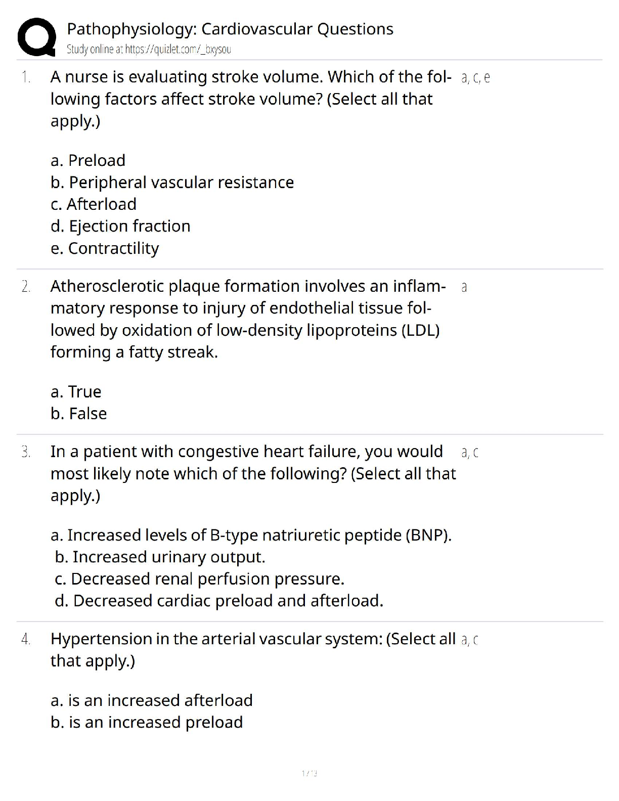The image size is (619, 801).
Task: Click question 3 answer key "a, c"
Action: click(470, 453)
